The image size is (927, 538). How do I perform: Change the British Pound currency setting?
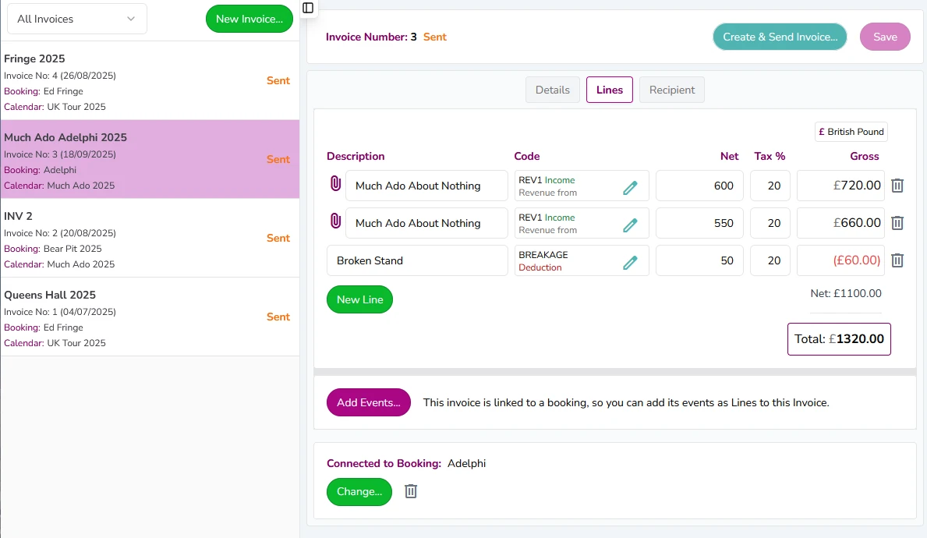(x=851, y=131)
